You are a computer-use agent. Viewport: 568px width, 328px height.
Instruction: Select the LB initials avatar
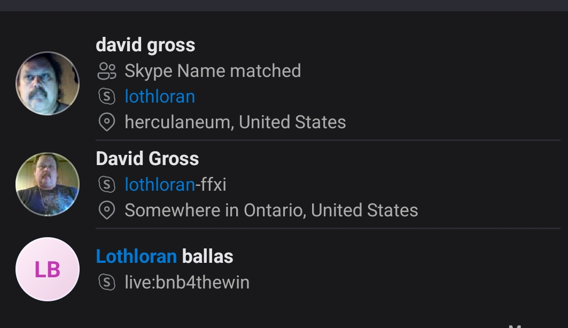pos(48,269)
